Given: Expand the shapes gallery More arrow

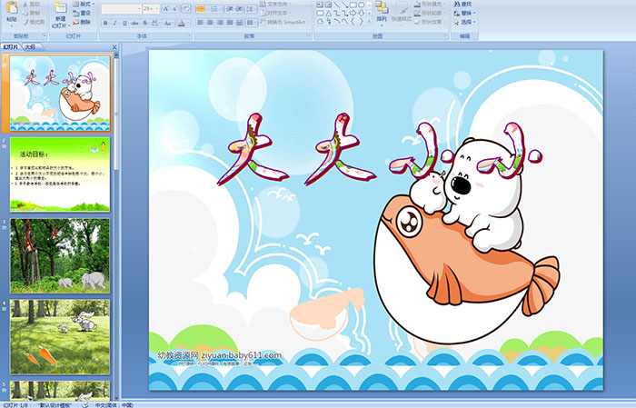Looking at the screenshot, I should [x=369, y=20].
